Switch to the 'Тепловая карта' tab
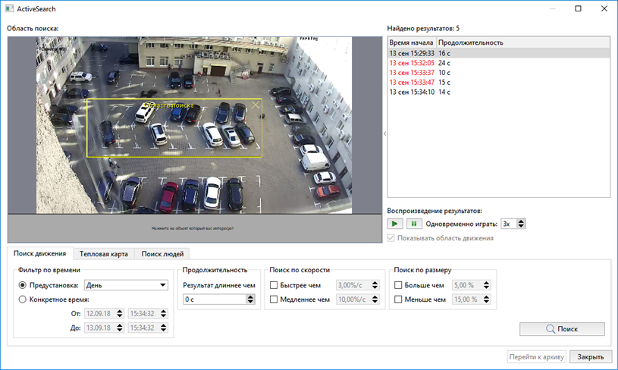The width and height of the screenshot is (618, 370). [104, 254]
